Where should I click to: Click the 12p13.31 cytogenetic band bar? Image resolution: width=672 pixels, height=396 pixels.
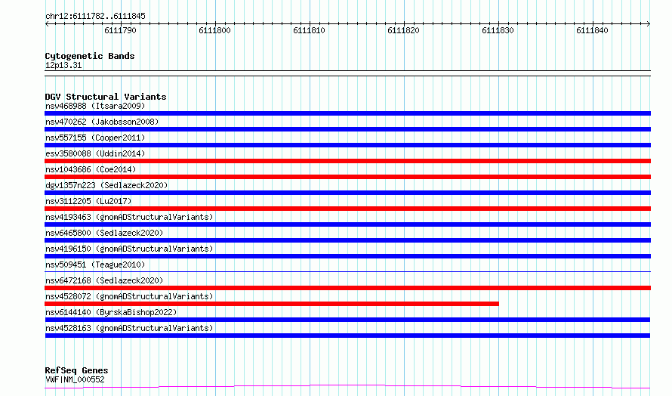point(347,73)
